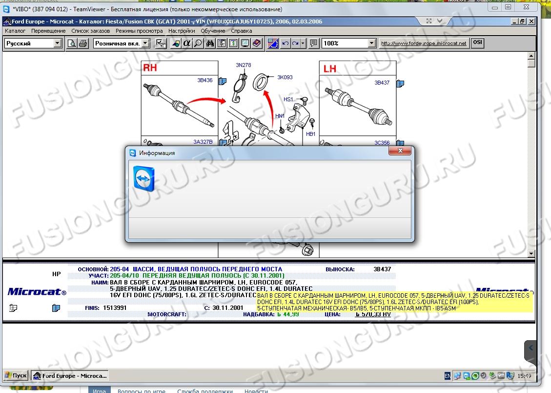
Task: Click the undo arrow icon
Action: point(286,44)
